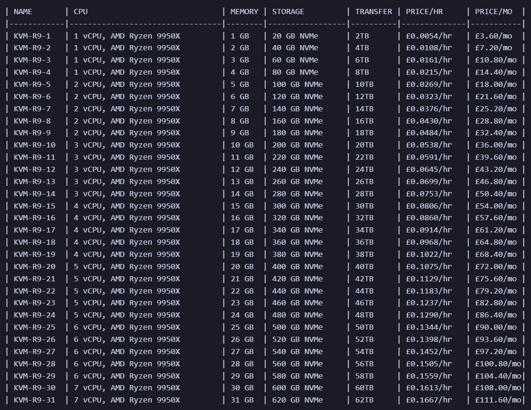This screenshot has width=531, height=410.
Task: Click the £111.60/mo monthly price
Action: (498, 400)
